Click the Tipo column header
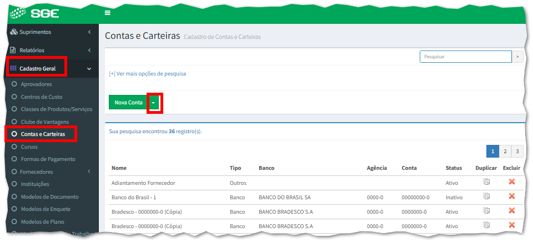 pyautogui.click(x=234, y=168)
